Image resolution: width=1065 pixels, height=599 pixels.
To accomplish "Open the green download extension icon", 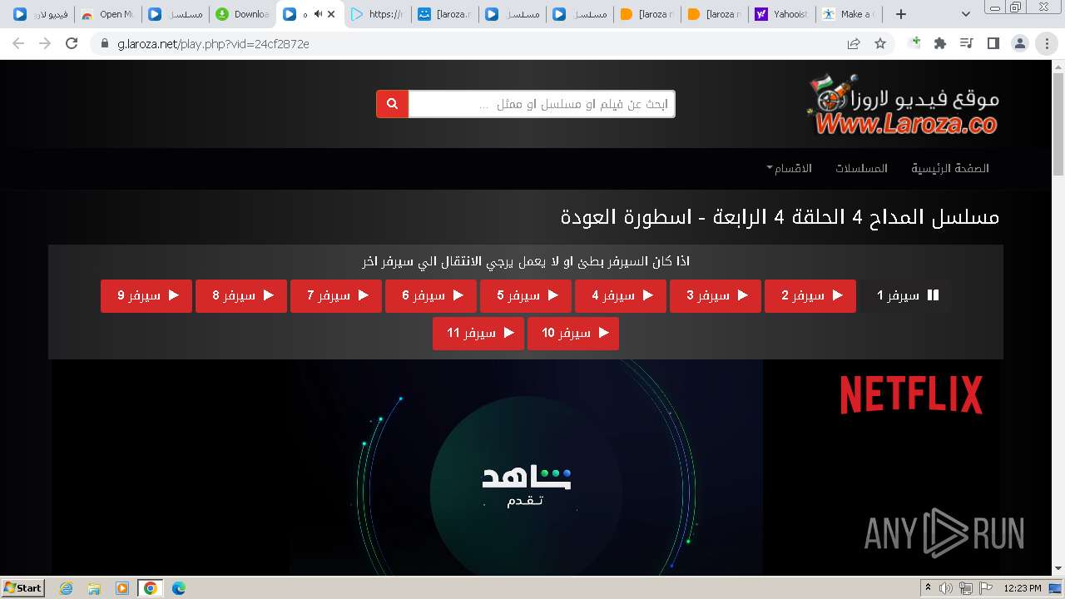I will tap(914, 43).
